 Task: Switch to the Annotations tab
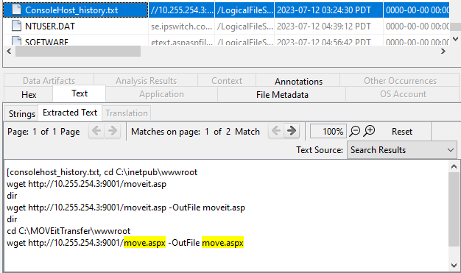coord(298,81)
